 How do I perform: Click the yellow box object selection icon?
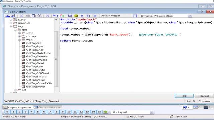[x=76, y=16]
